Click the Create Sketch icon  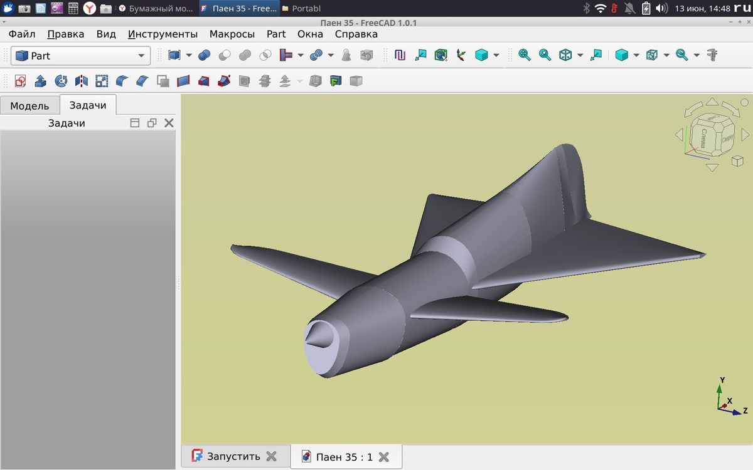[x=20, y=81]
